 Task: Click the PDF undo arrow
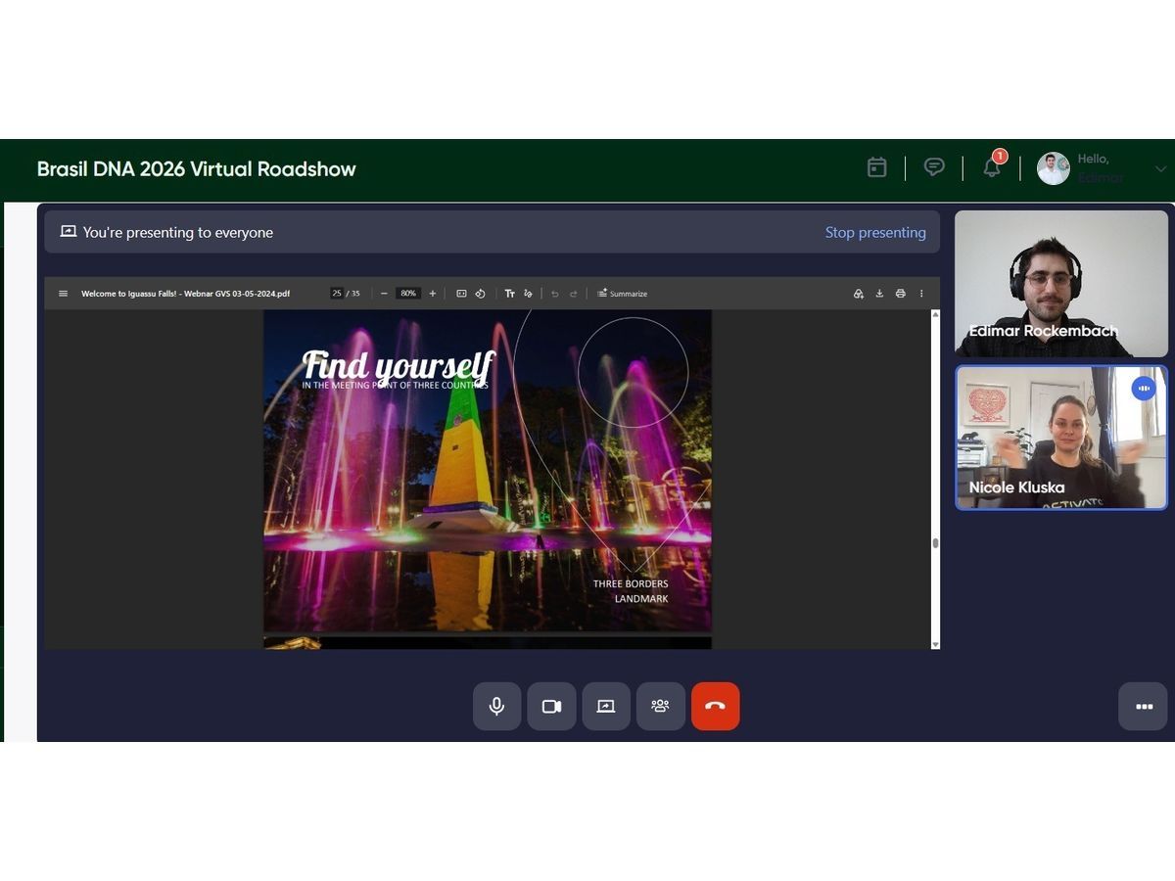click(x=555, y=294)
